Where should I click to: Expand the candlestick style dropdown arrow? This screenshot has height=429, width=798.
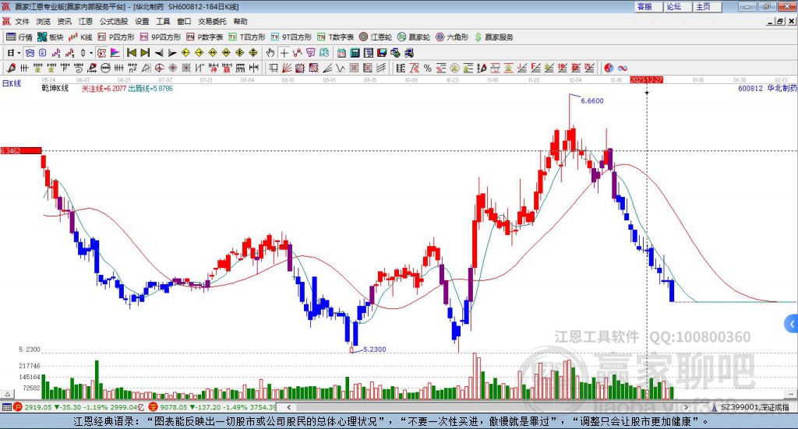pos(91,52)
